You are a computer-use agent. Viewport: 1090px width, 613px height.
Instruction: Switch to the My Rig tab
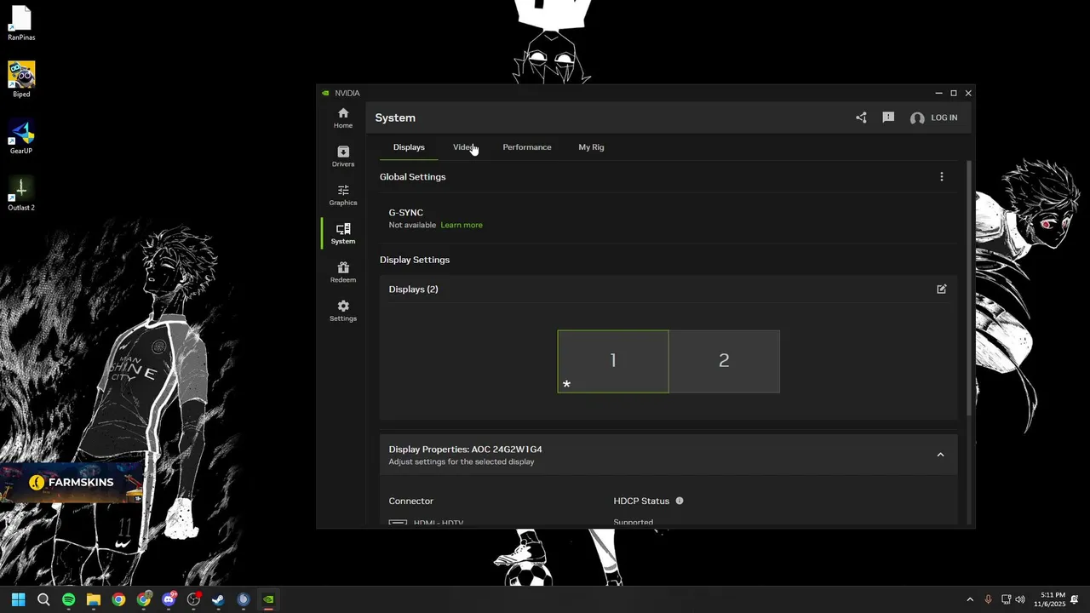coord(591,147)
